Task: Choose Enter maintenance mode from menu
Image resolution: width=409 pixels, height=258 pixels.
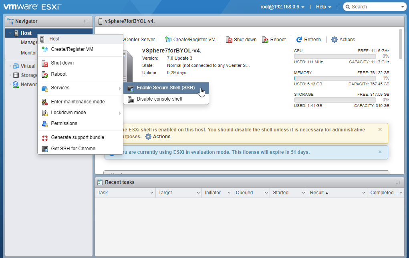Action: click(78, 102)
